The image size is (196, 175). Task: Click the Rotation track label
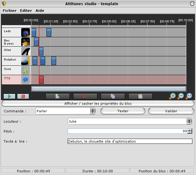(x=10, y=60)
